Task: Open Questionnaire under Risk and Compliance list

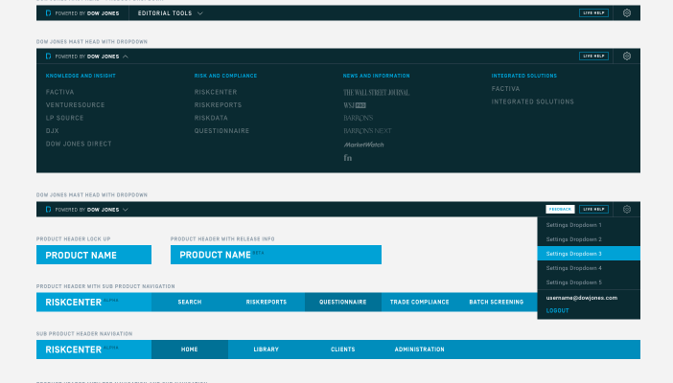Action: pos(221,131)
